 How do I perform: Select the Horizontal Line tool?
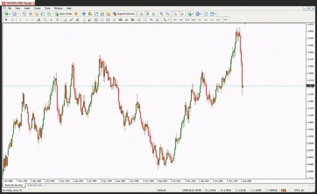(x=26, y=20)
